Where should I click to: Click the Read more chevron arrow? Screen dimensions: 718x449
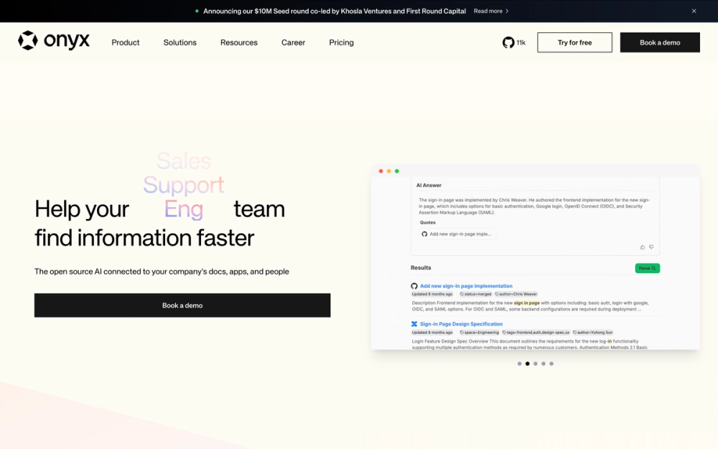(x=507, y=11)
